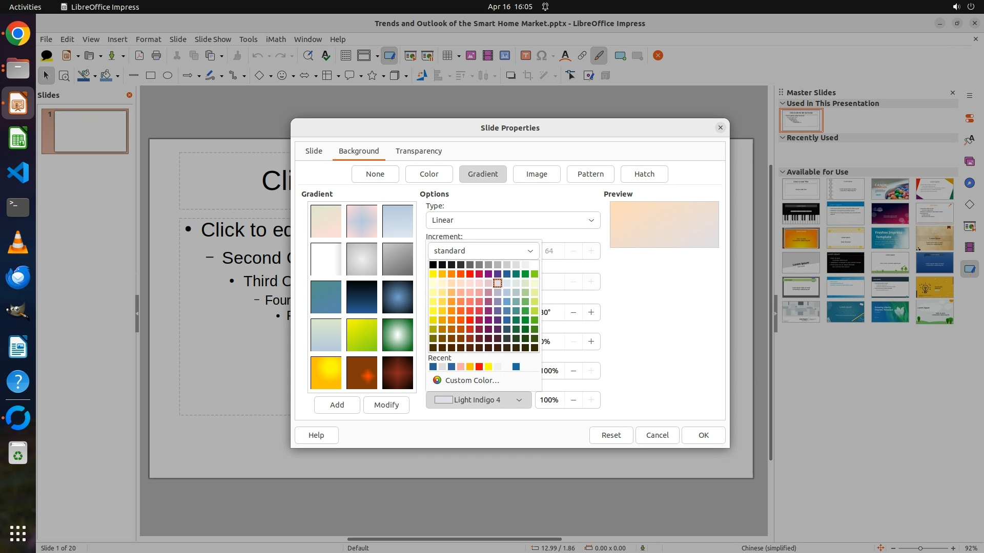The height and width of the screenshot is (553, 984).
Task: Pick the yellow swatch in Recent colors
Action: (x=488, y=367)
